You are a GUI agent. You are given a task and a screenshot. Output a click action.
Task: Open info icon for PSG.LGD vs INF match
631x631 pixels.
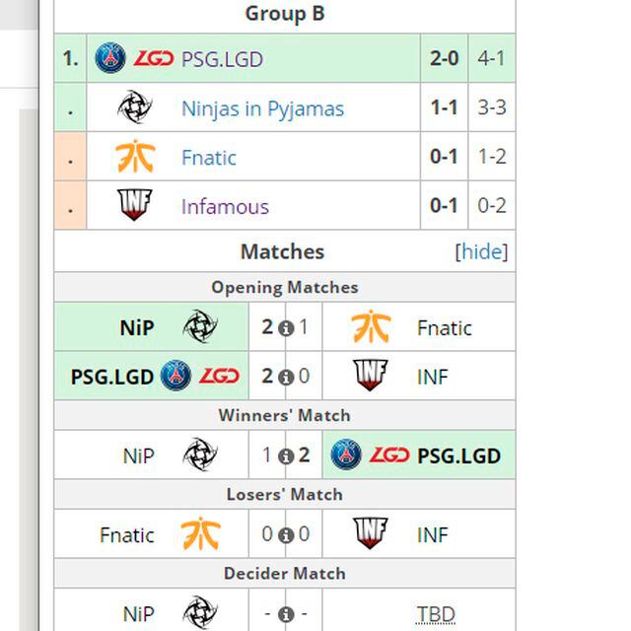click(286, 378)
